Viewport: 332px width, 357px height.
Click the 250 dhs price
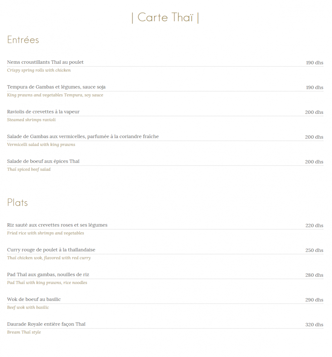[x=314, y=250]
